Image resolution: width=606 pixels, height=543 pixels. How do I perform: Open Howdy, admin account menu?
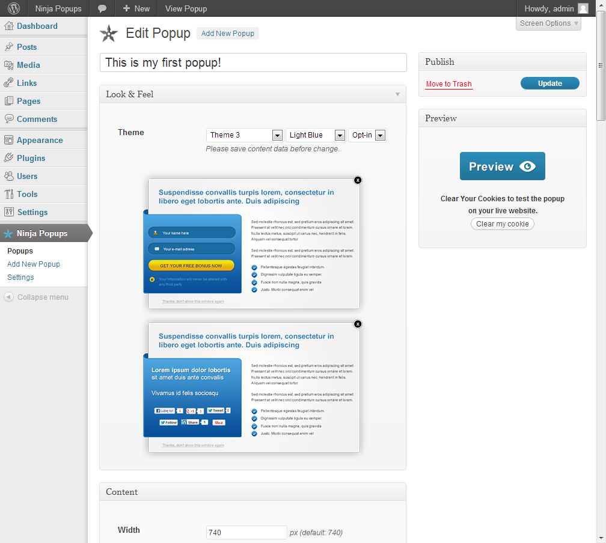coord(555,8)
